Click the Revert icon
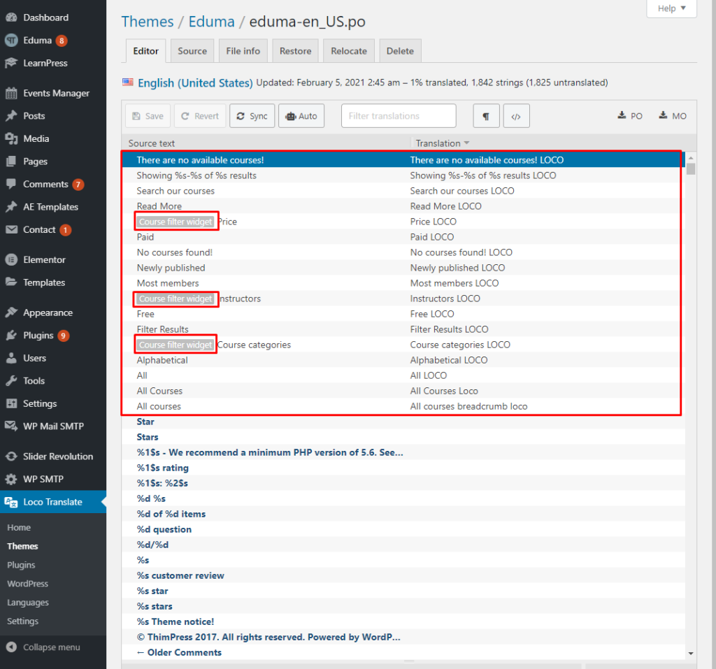Image resolution: width=716 pixels, height=669 pixels. pos(200,115)
